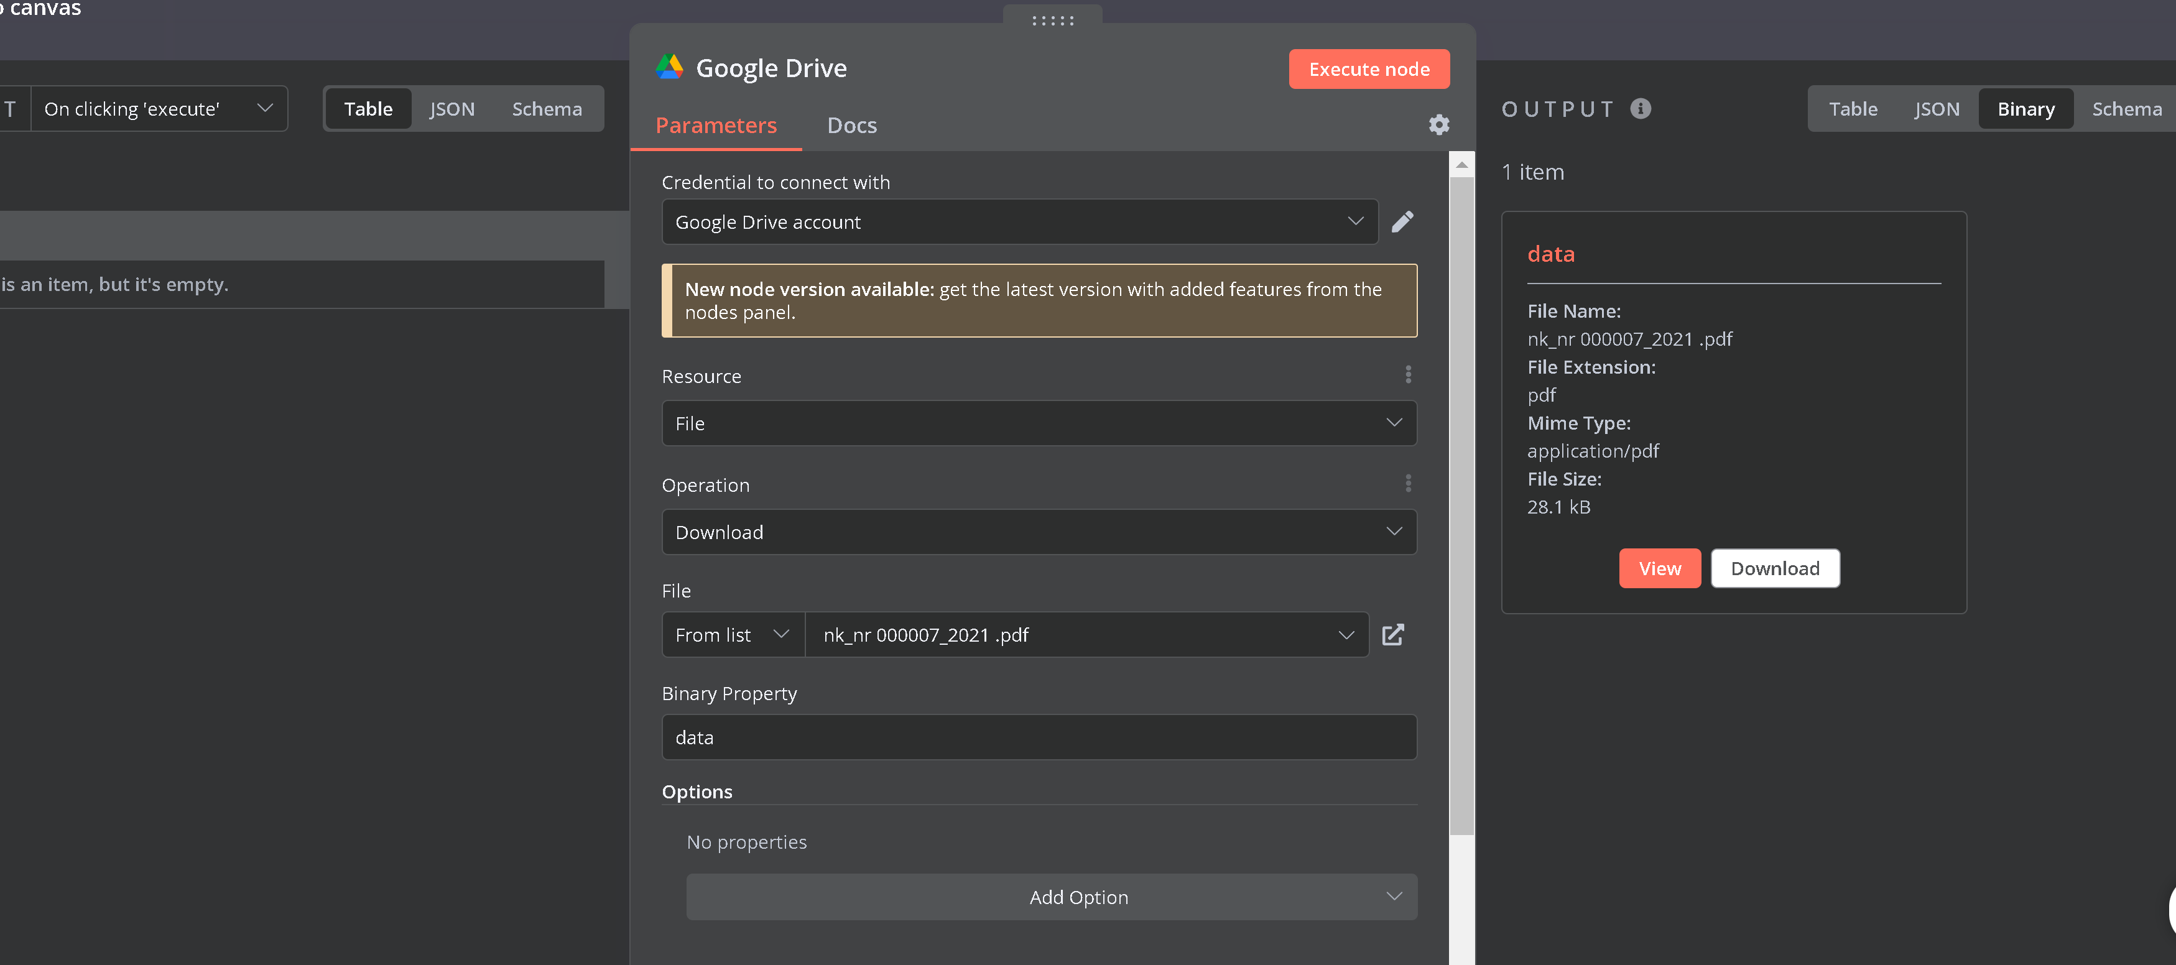Screen dimensions: 2176x965
Task: Switch output view to Table
Action: [1853, 109]
